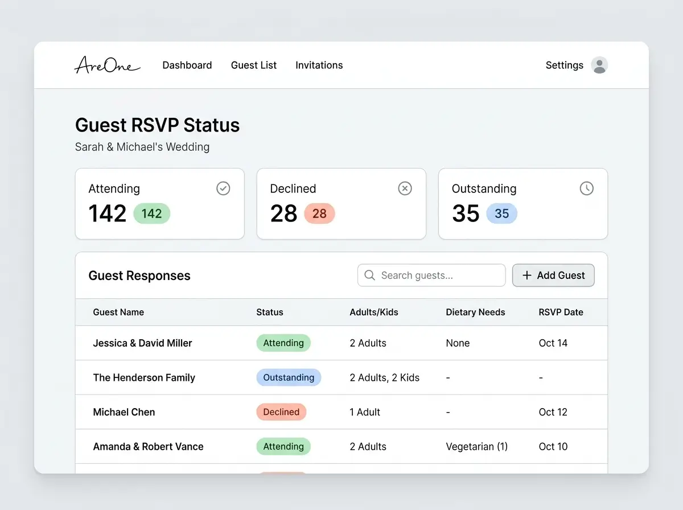Viewport: 683px width, 510px height.
Task: Open the user avatar profile icon
Action: pyautogui.click(x=599, y=65)
